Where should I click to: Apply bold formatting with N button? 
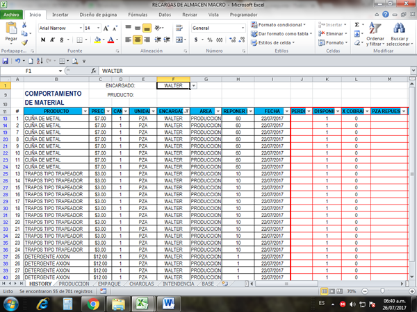(x=43, y=40)
